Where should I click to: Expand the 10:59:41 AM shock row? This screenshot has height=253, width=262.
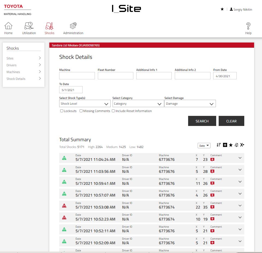240,182
